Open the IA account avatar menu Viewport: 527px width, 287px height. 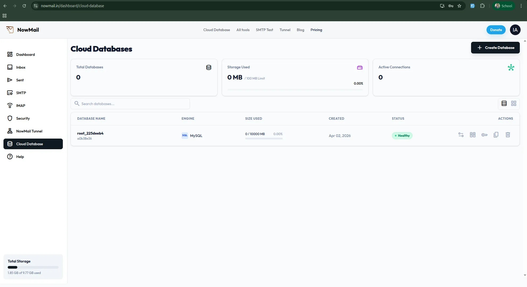pyautogui.click(x=515, y=30)
